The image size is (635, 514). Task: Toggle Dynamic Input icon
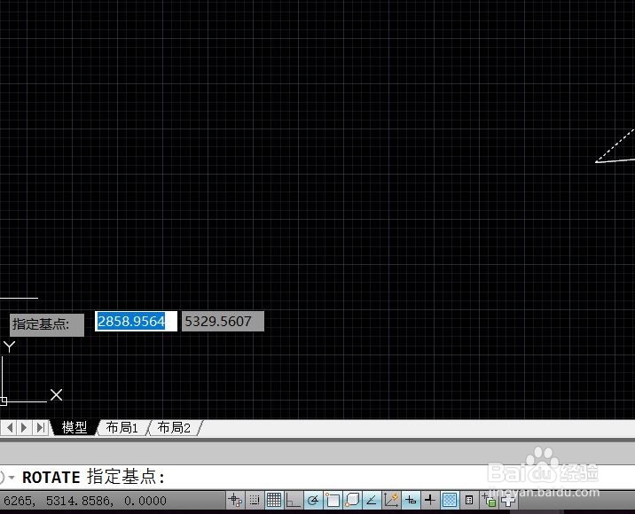[x=411, y=501]
